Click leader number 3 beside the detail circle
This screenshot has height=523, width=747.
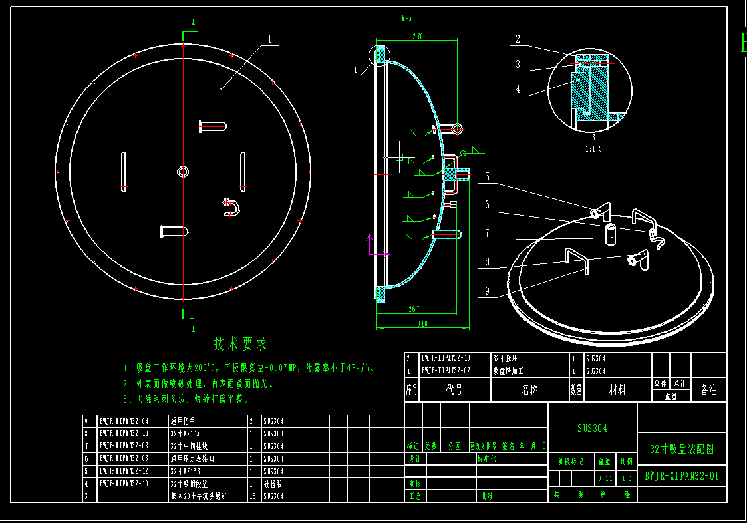pyautogui.click(x=518, y=65)
